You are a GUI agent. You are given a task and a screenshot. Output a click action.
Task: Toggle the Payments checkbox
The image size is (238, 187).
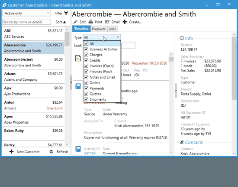(86, 88)
